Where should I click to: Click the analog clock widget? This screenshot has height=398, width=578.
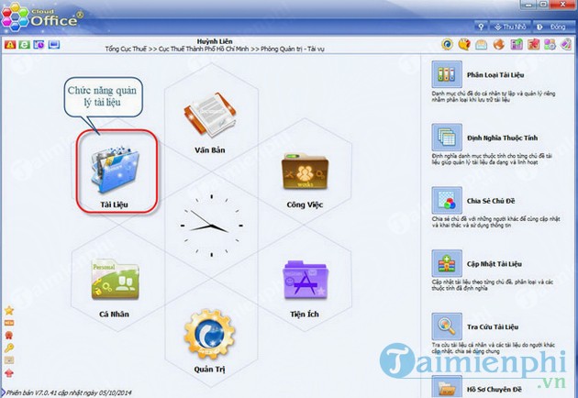(x=211, y=225)
